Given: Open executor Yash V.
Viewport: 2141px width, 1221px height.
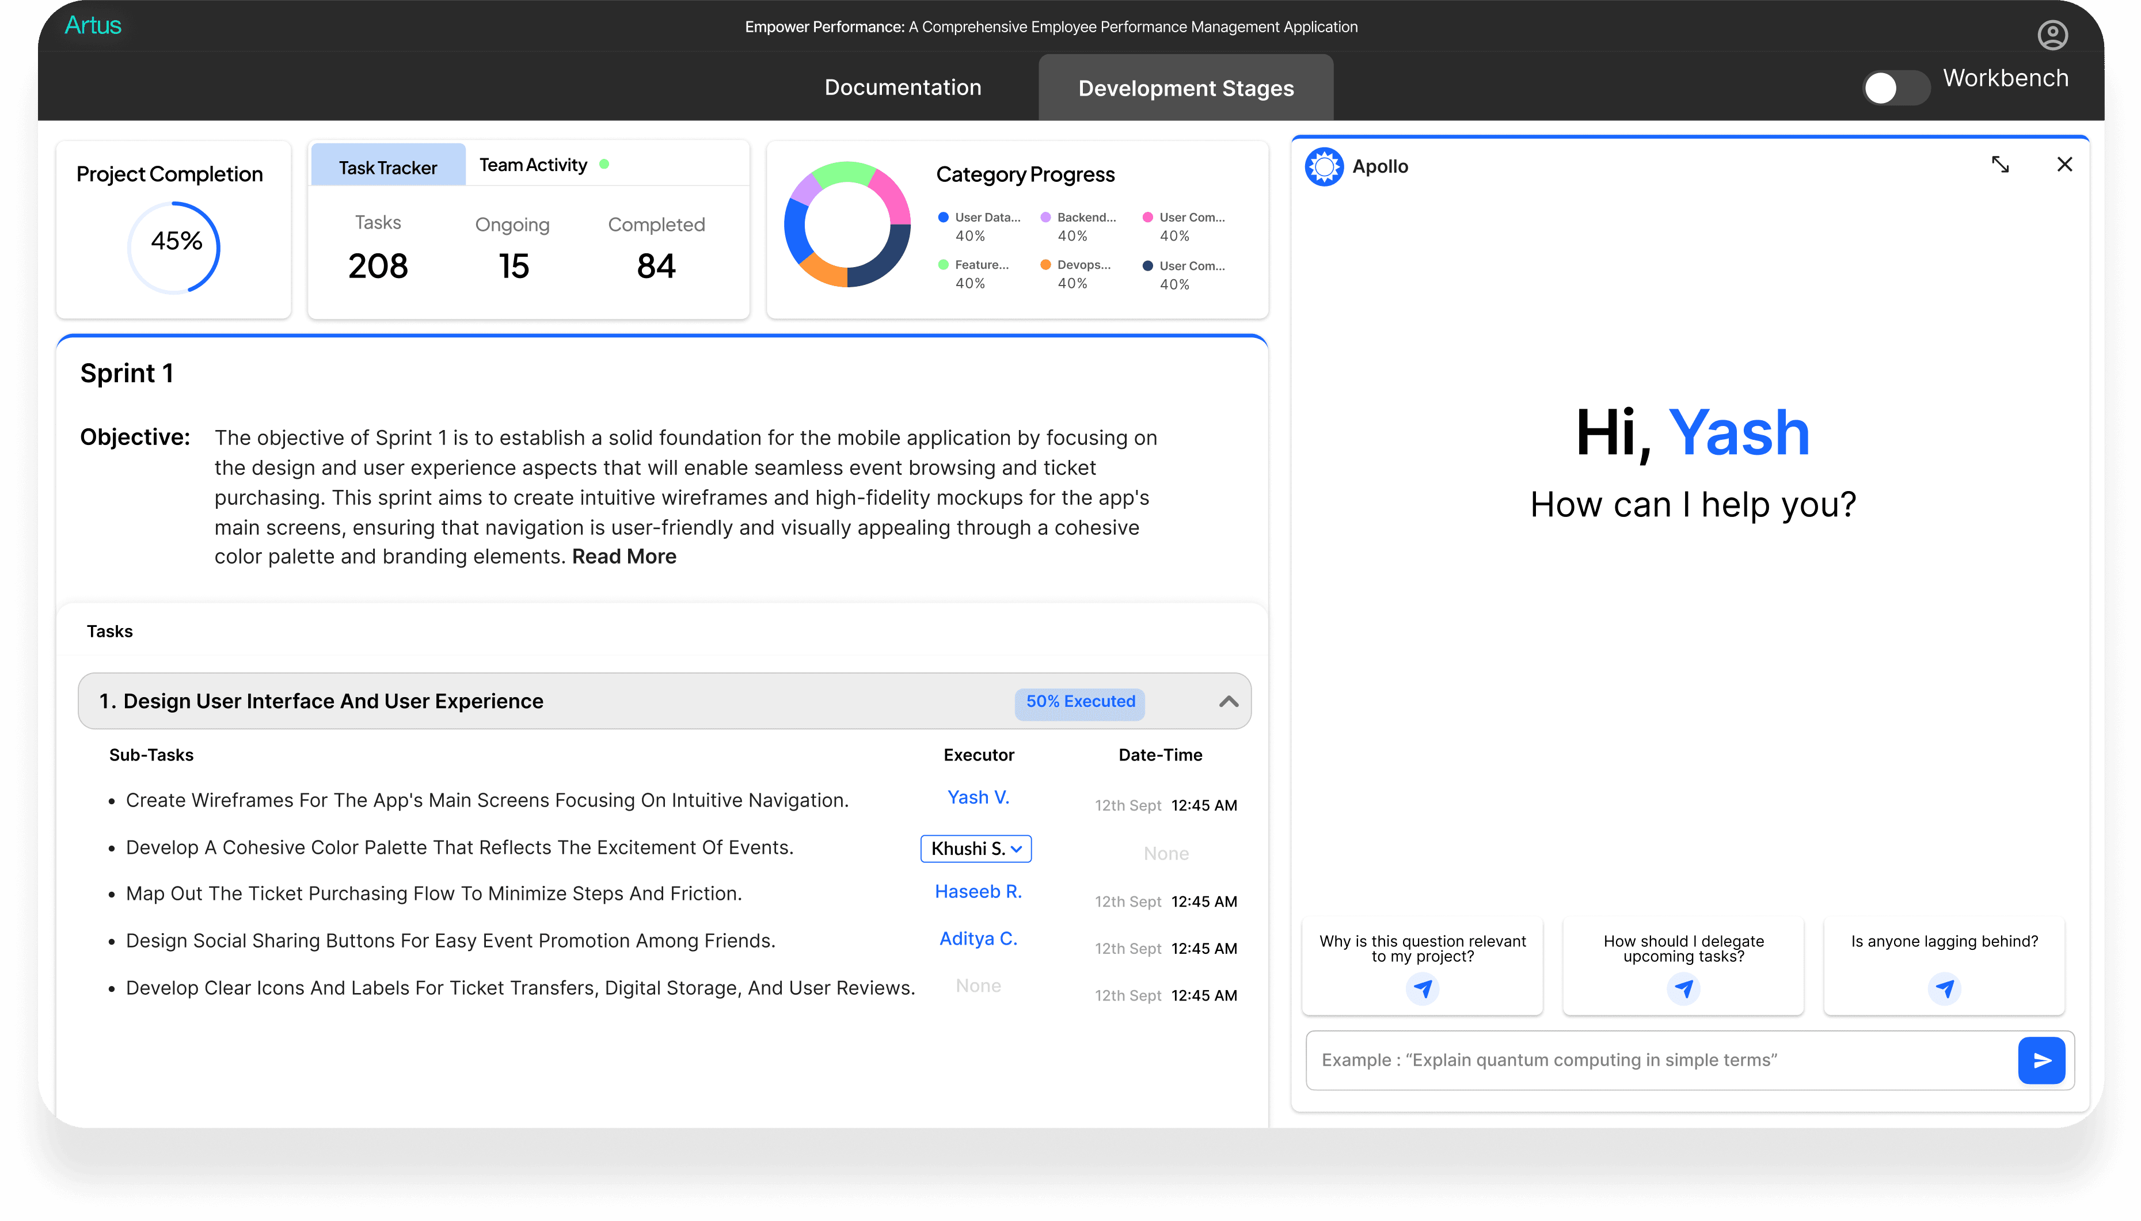Looking at the screenshot, I should point(978,797).
